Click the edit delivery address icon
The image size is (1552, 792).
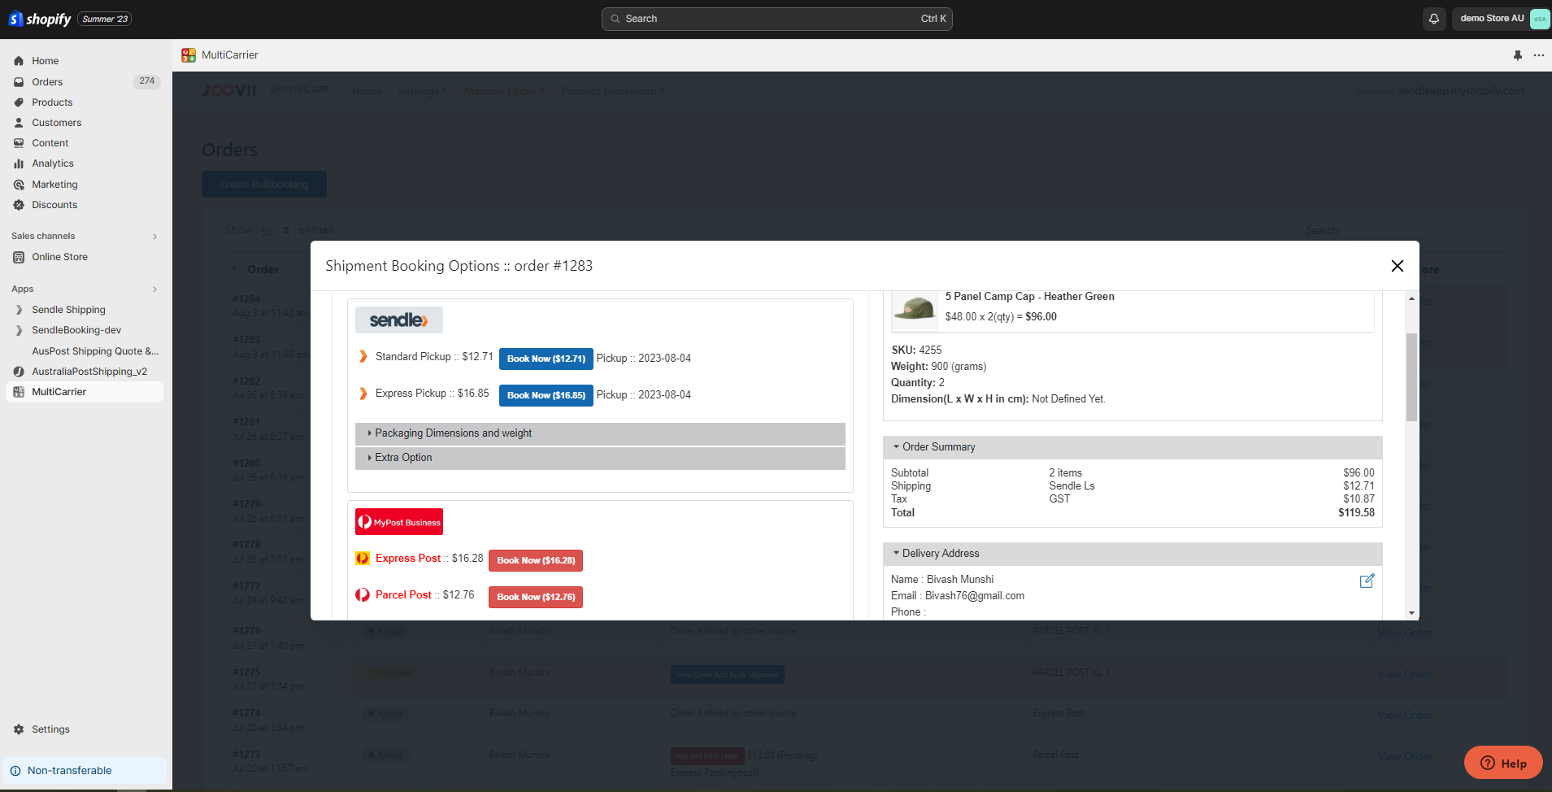pos(1367,581)
